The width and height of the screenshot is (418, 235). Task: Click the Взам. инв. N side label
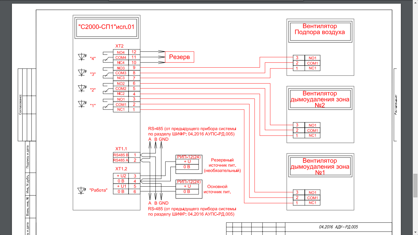(28, 207)
